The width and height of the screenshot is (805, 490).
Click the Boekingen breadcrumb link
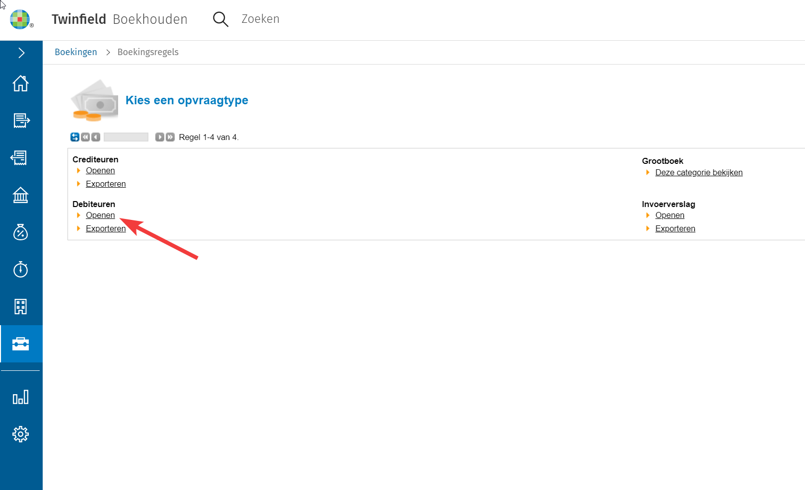pyautogui.click(x=76, y=52)
